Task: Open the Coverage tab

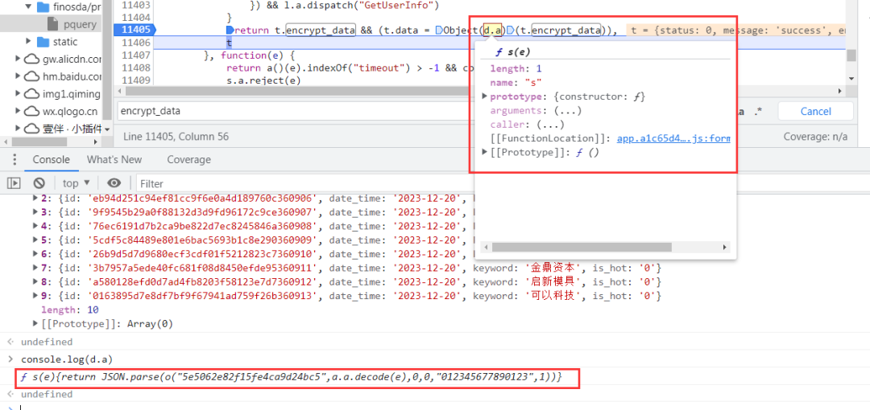Action: coord(189,159)
